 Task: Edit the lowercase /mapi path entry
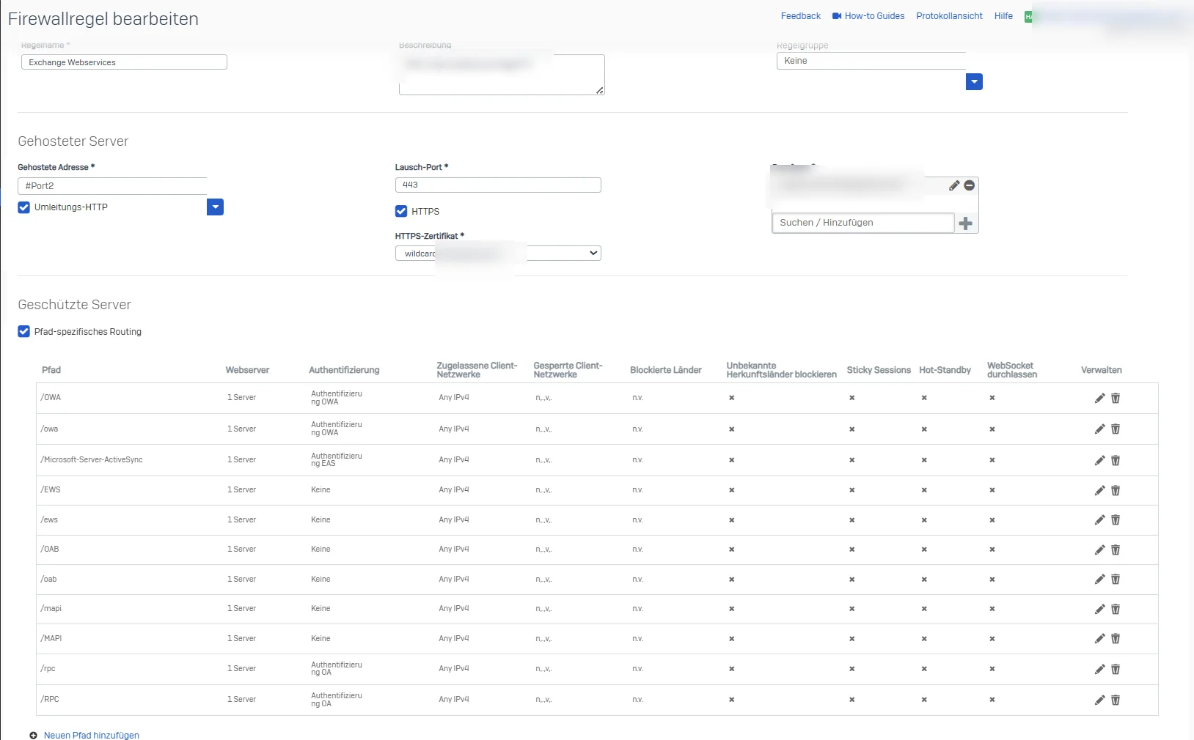(x=1099, y=609)
